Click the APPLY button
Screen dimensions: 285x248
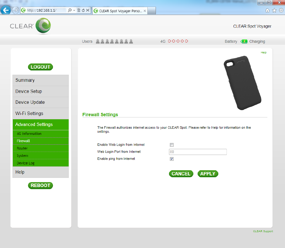point(208,174)
